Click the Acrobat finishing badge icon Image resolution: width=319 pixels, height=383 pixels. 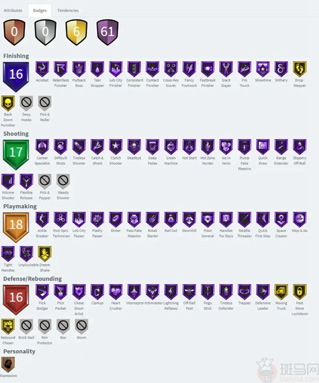pos(42,69)
